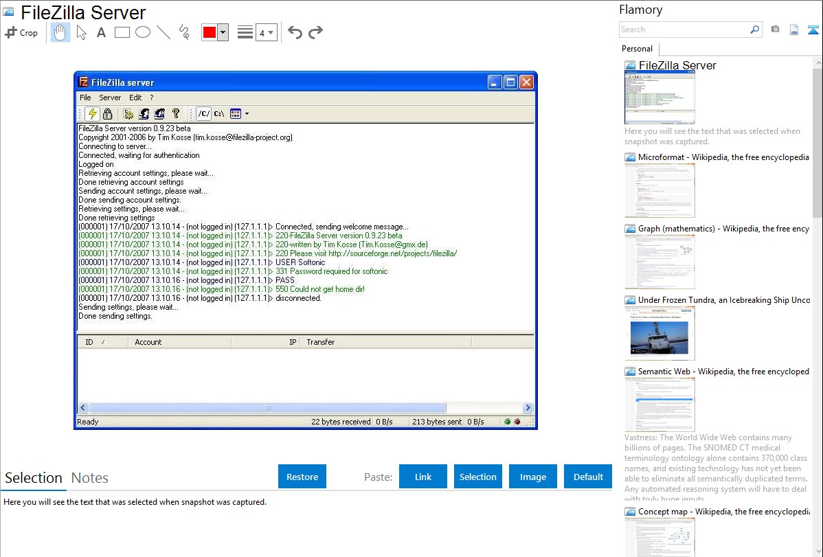The height and width of the screenshot is (557, 823).
Task: Switch to the Selection tab at bottom
Action: click(x=34, y=478)
